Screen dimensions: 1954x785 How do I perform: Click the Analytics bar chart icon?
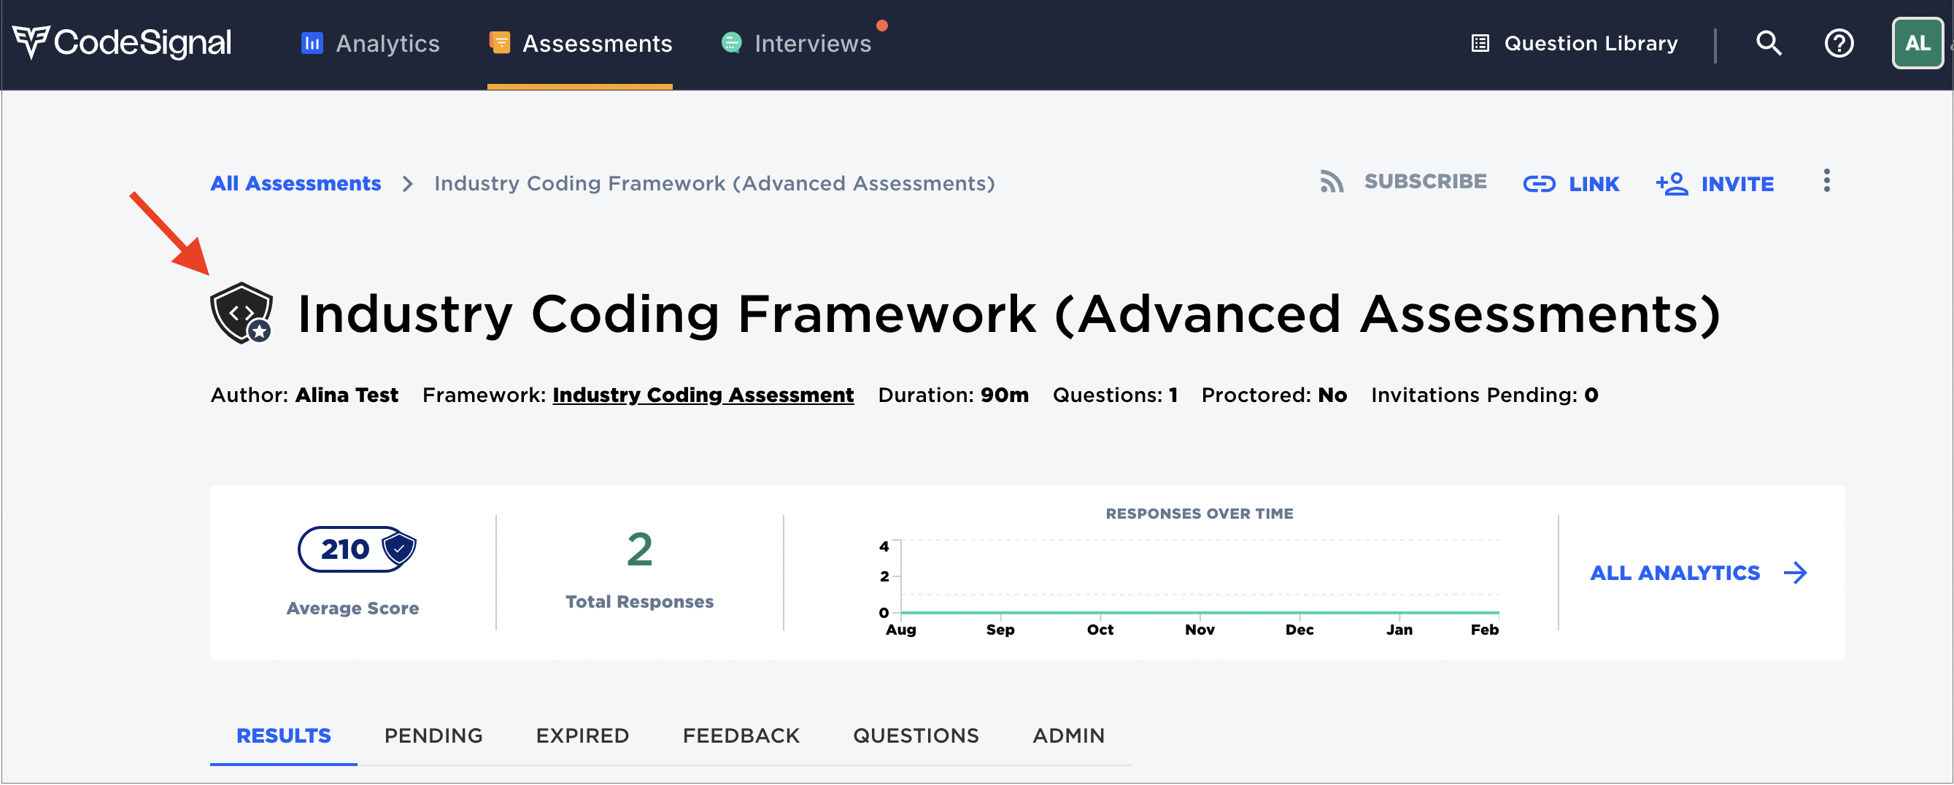pos(312,43)
